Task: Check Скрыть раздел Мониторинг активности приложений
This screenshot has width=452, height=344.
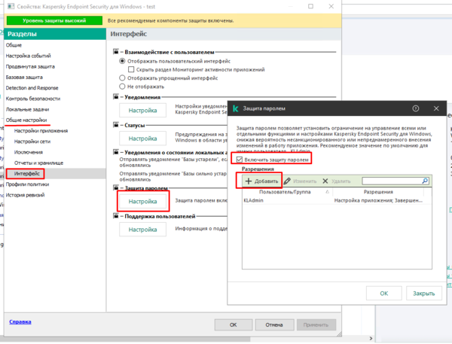Action: pyautogui.click(x=131, y=69)
